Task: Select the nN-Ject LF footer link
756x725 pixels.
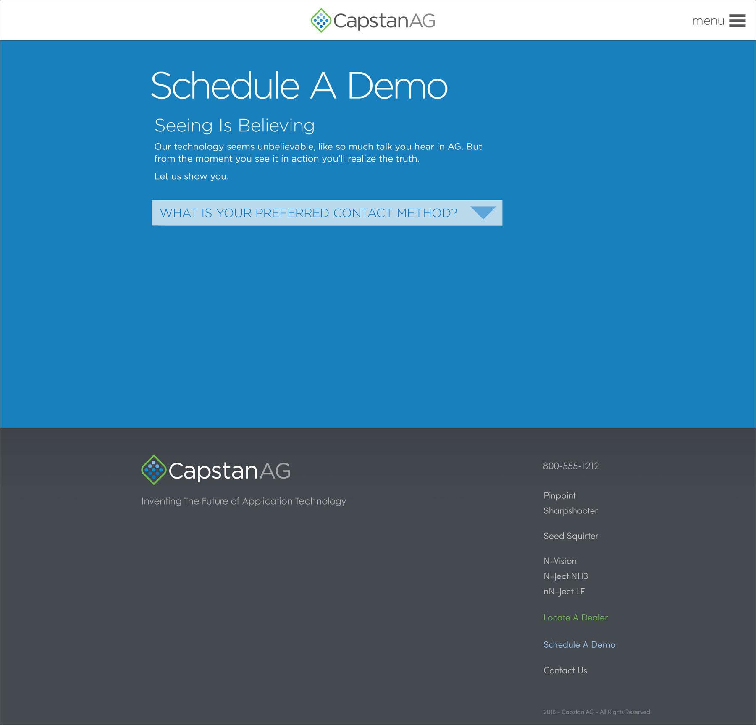Action: (564, 592)
